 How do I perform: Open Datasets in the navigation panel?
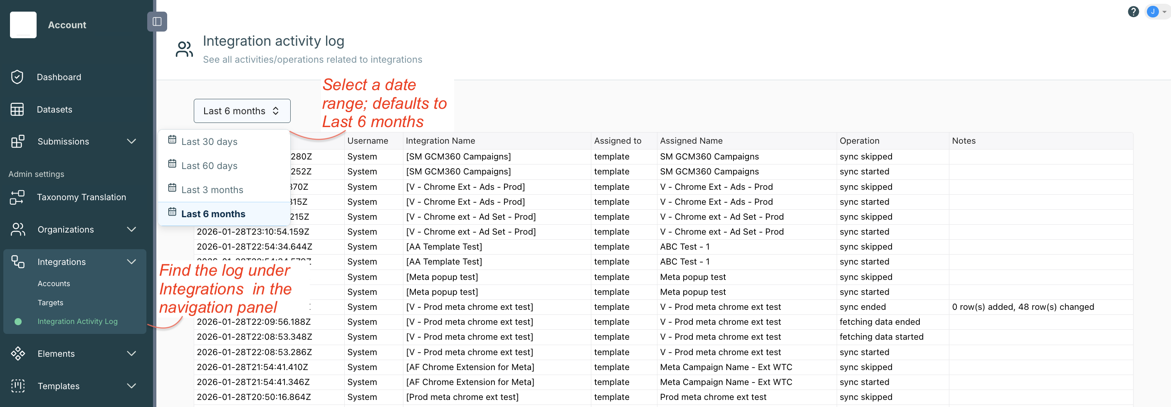[x=54, y=110]
